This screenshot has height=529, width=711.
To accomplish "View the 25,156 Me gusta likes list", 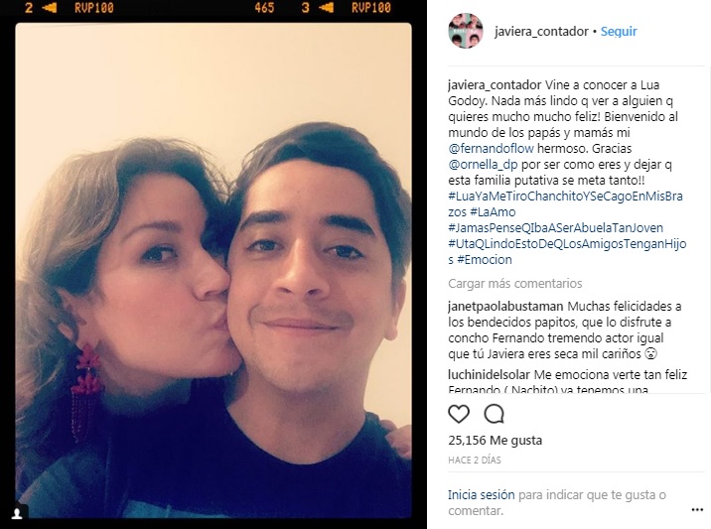I will click(495, 440).
